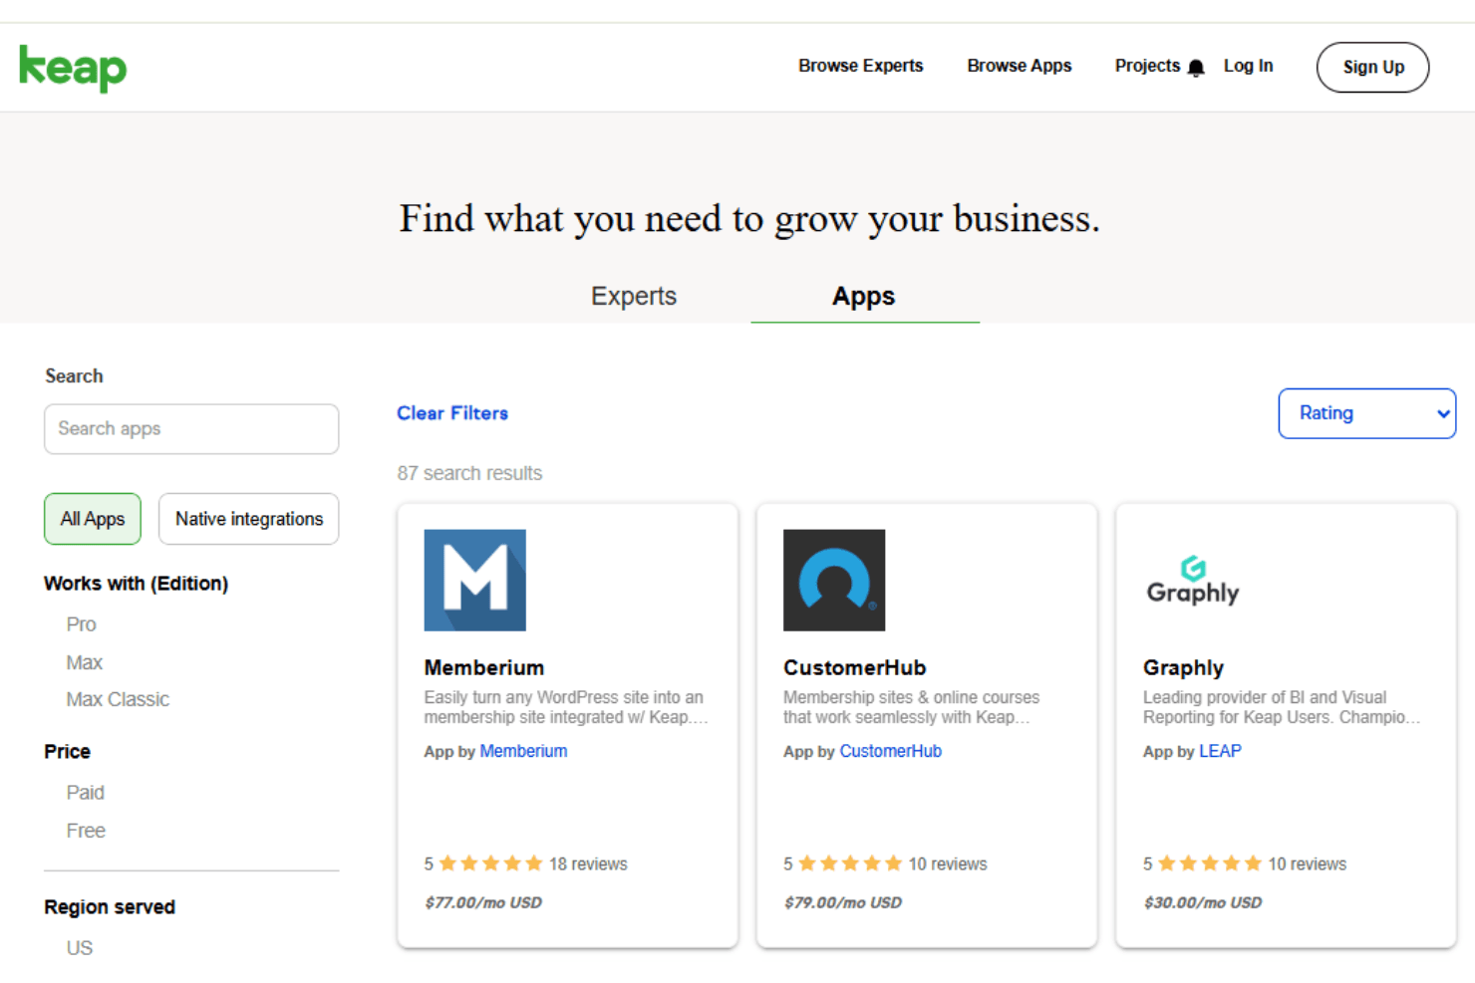This screenshot has width=1475, height=983.
Task: Open Projects in navigation
Action: click(1147, 66)
